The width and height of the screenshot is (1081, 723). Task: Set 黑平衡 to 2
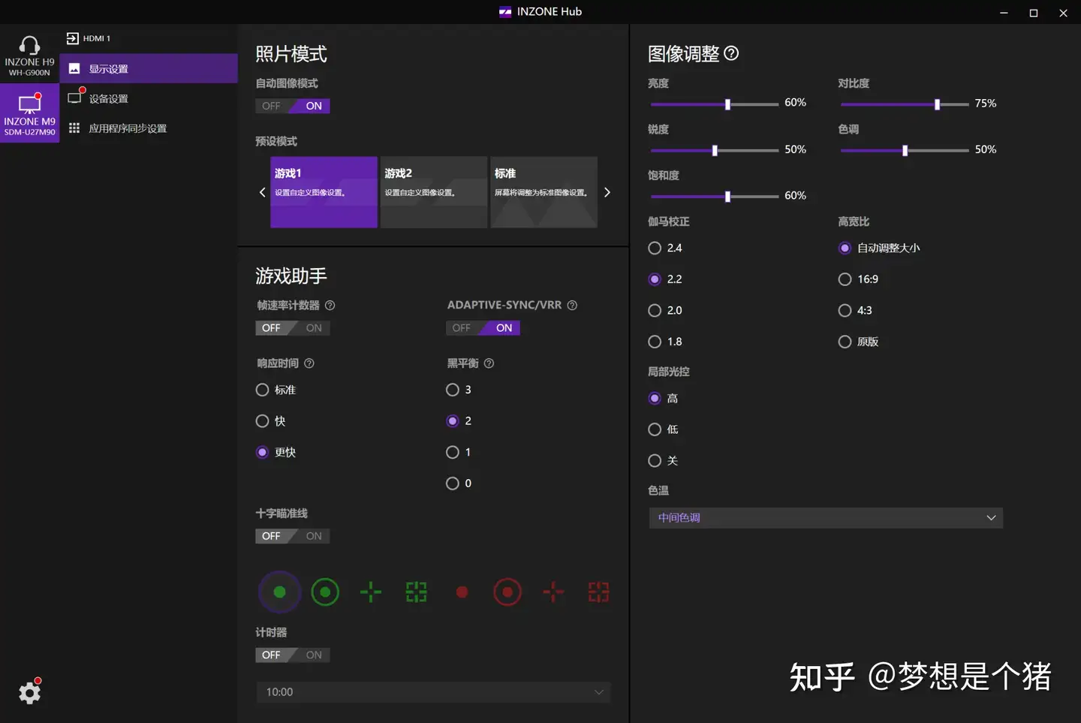(459, 421)
